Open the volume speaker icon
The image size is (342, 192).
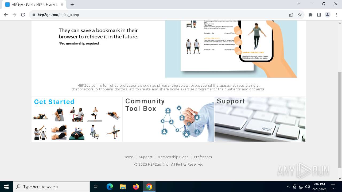[x=308, y=187]
